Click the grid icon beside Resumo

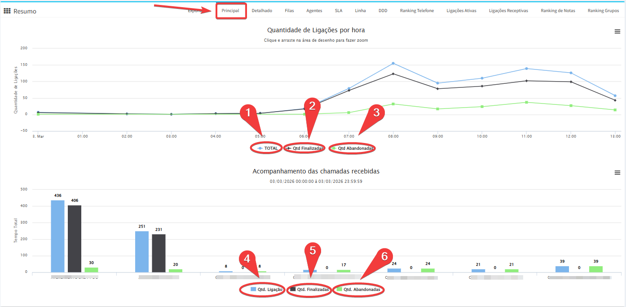click(7, 11)
